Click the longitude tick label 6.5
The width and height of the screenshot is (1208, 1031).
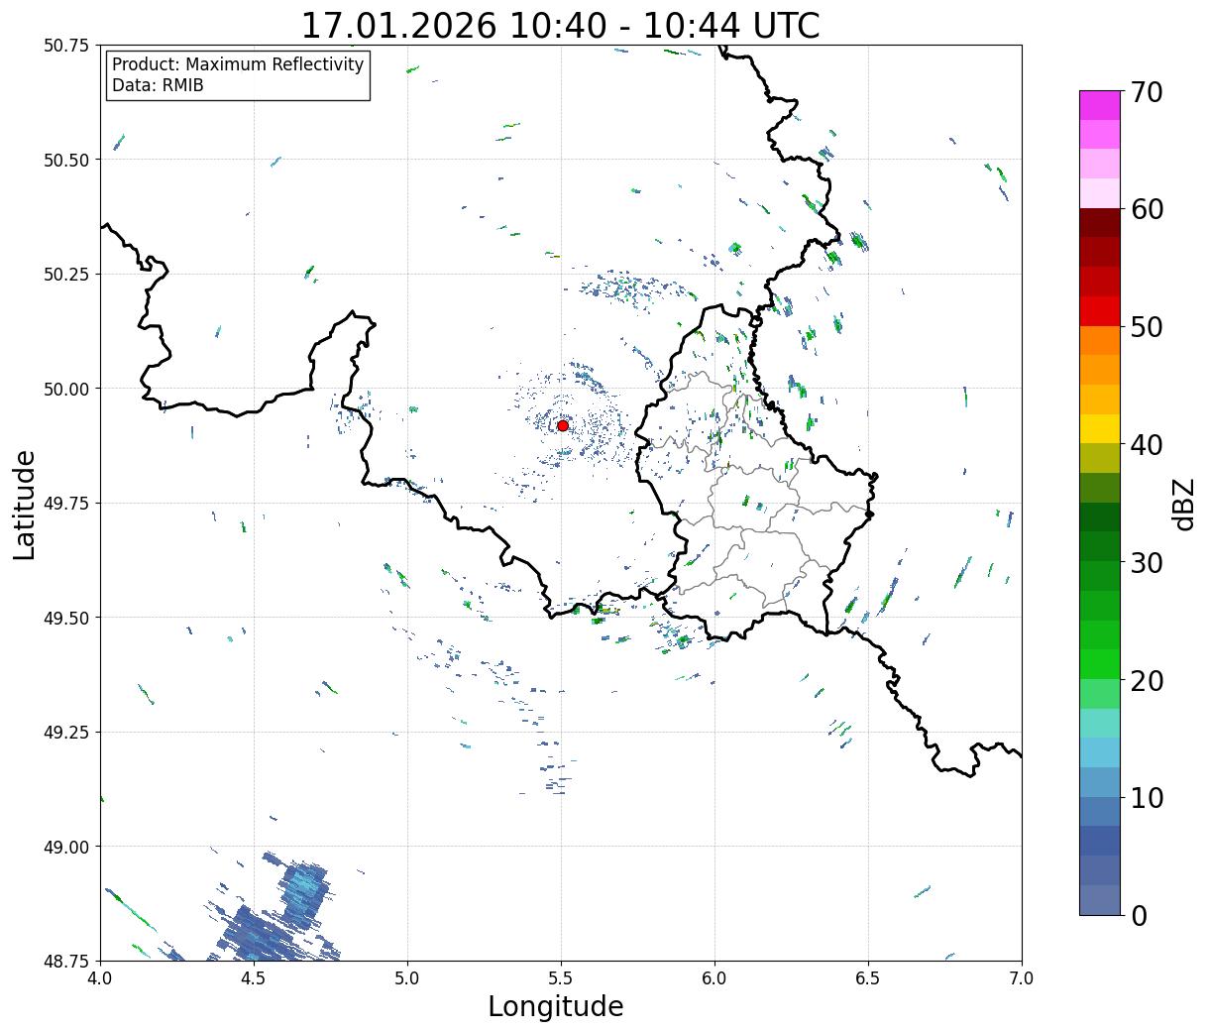[x=868, y=978]
